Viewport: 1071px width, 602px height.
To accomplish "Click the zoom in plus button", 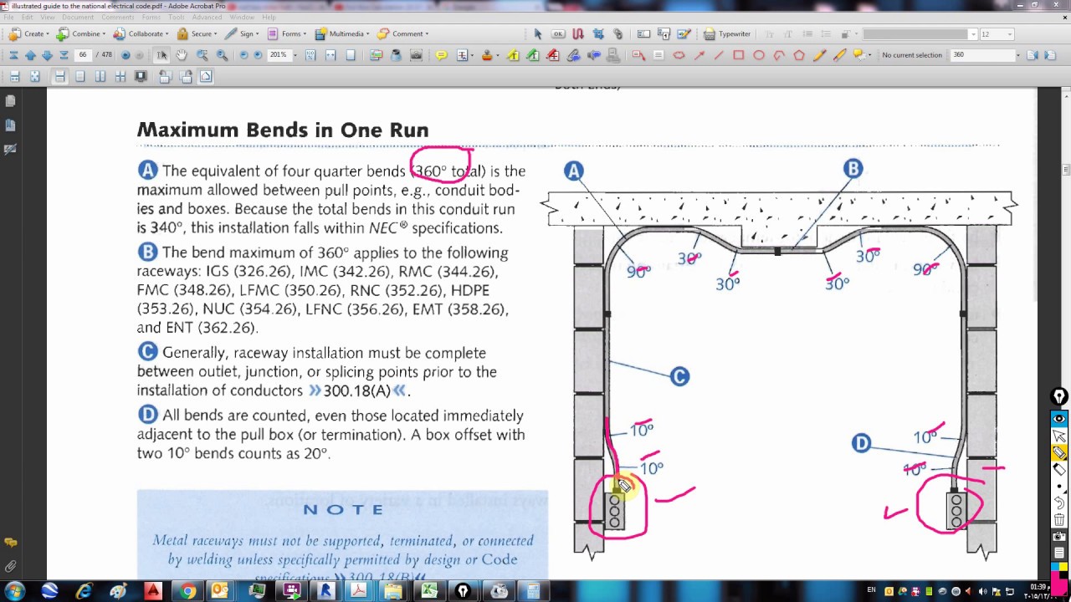I will (x=258, y=55).
